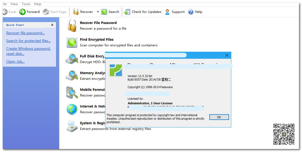Click the Help question mark icon
This screenshot has width=302, height=152.
191,12
